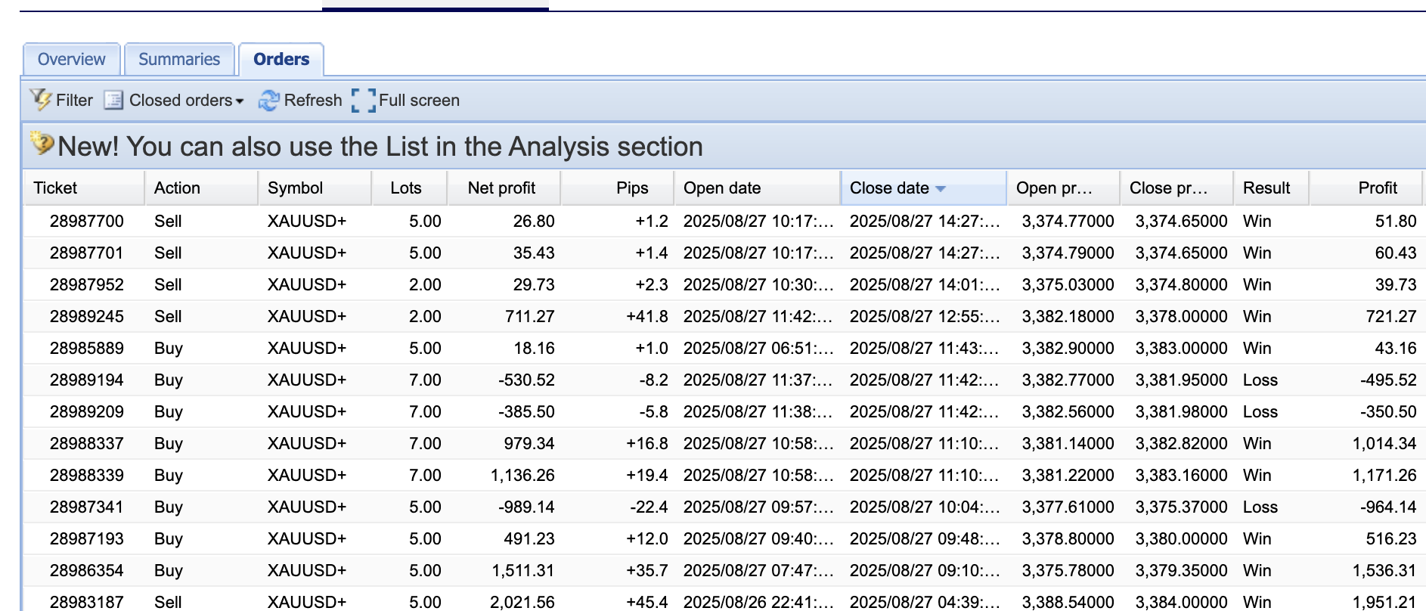Click the Filter funnel icon
This screenshot has height=611, width=1426.
pyautogui.click(x=40, y=100)
